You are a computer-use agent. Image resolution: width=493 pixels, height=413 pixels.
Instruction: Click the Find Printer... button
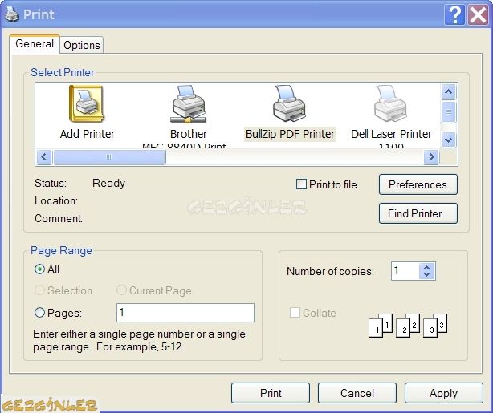pos(418,213)
